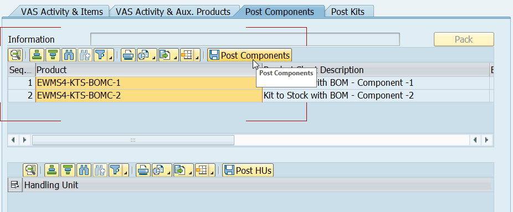513x212 pixels.
Task: Sort ascending in Handling Unit toolbar
Action: tap(52, 170)
